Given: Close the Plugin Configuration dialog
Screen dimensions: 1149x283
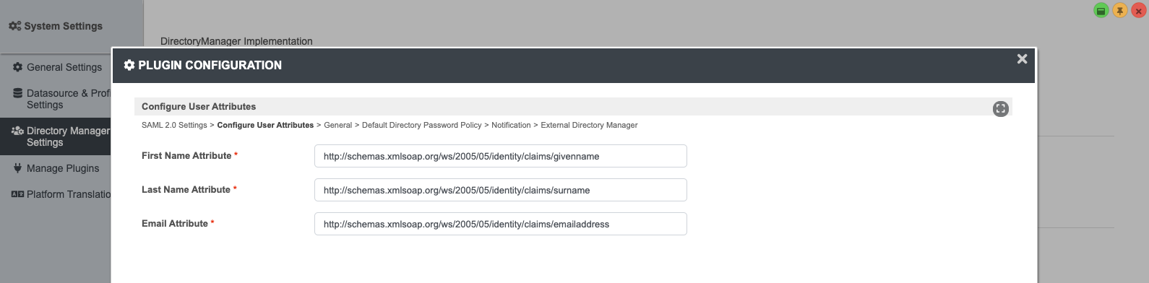Looking at the screenshot, I should (x=1022, y=59).
